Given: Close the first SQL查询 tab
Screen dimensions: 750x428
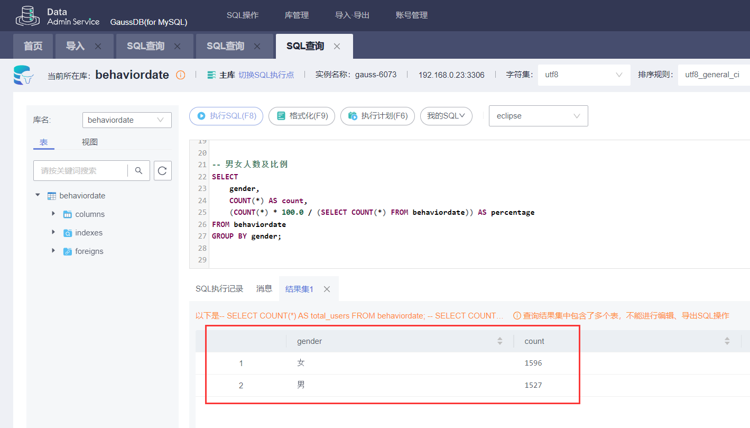Looking at the screenshot, I should tap(178, 47).
